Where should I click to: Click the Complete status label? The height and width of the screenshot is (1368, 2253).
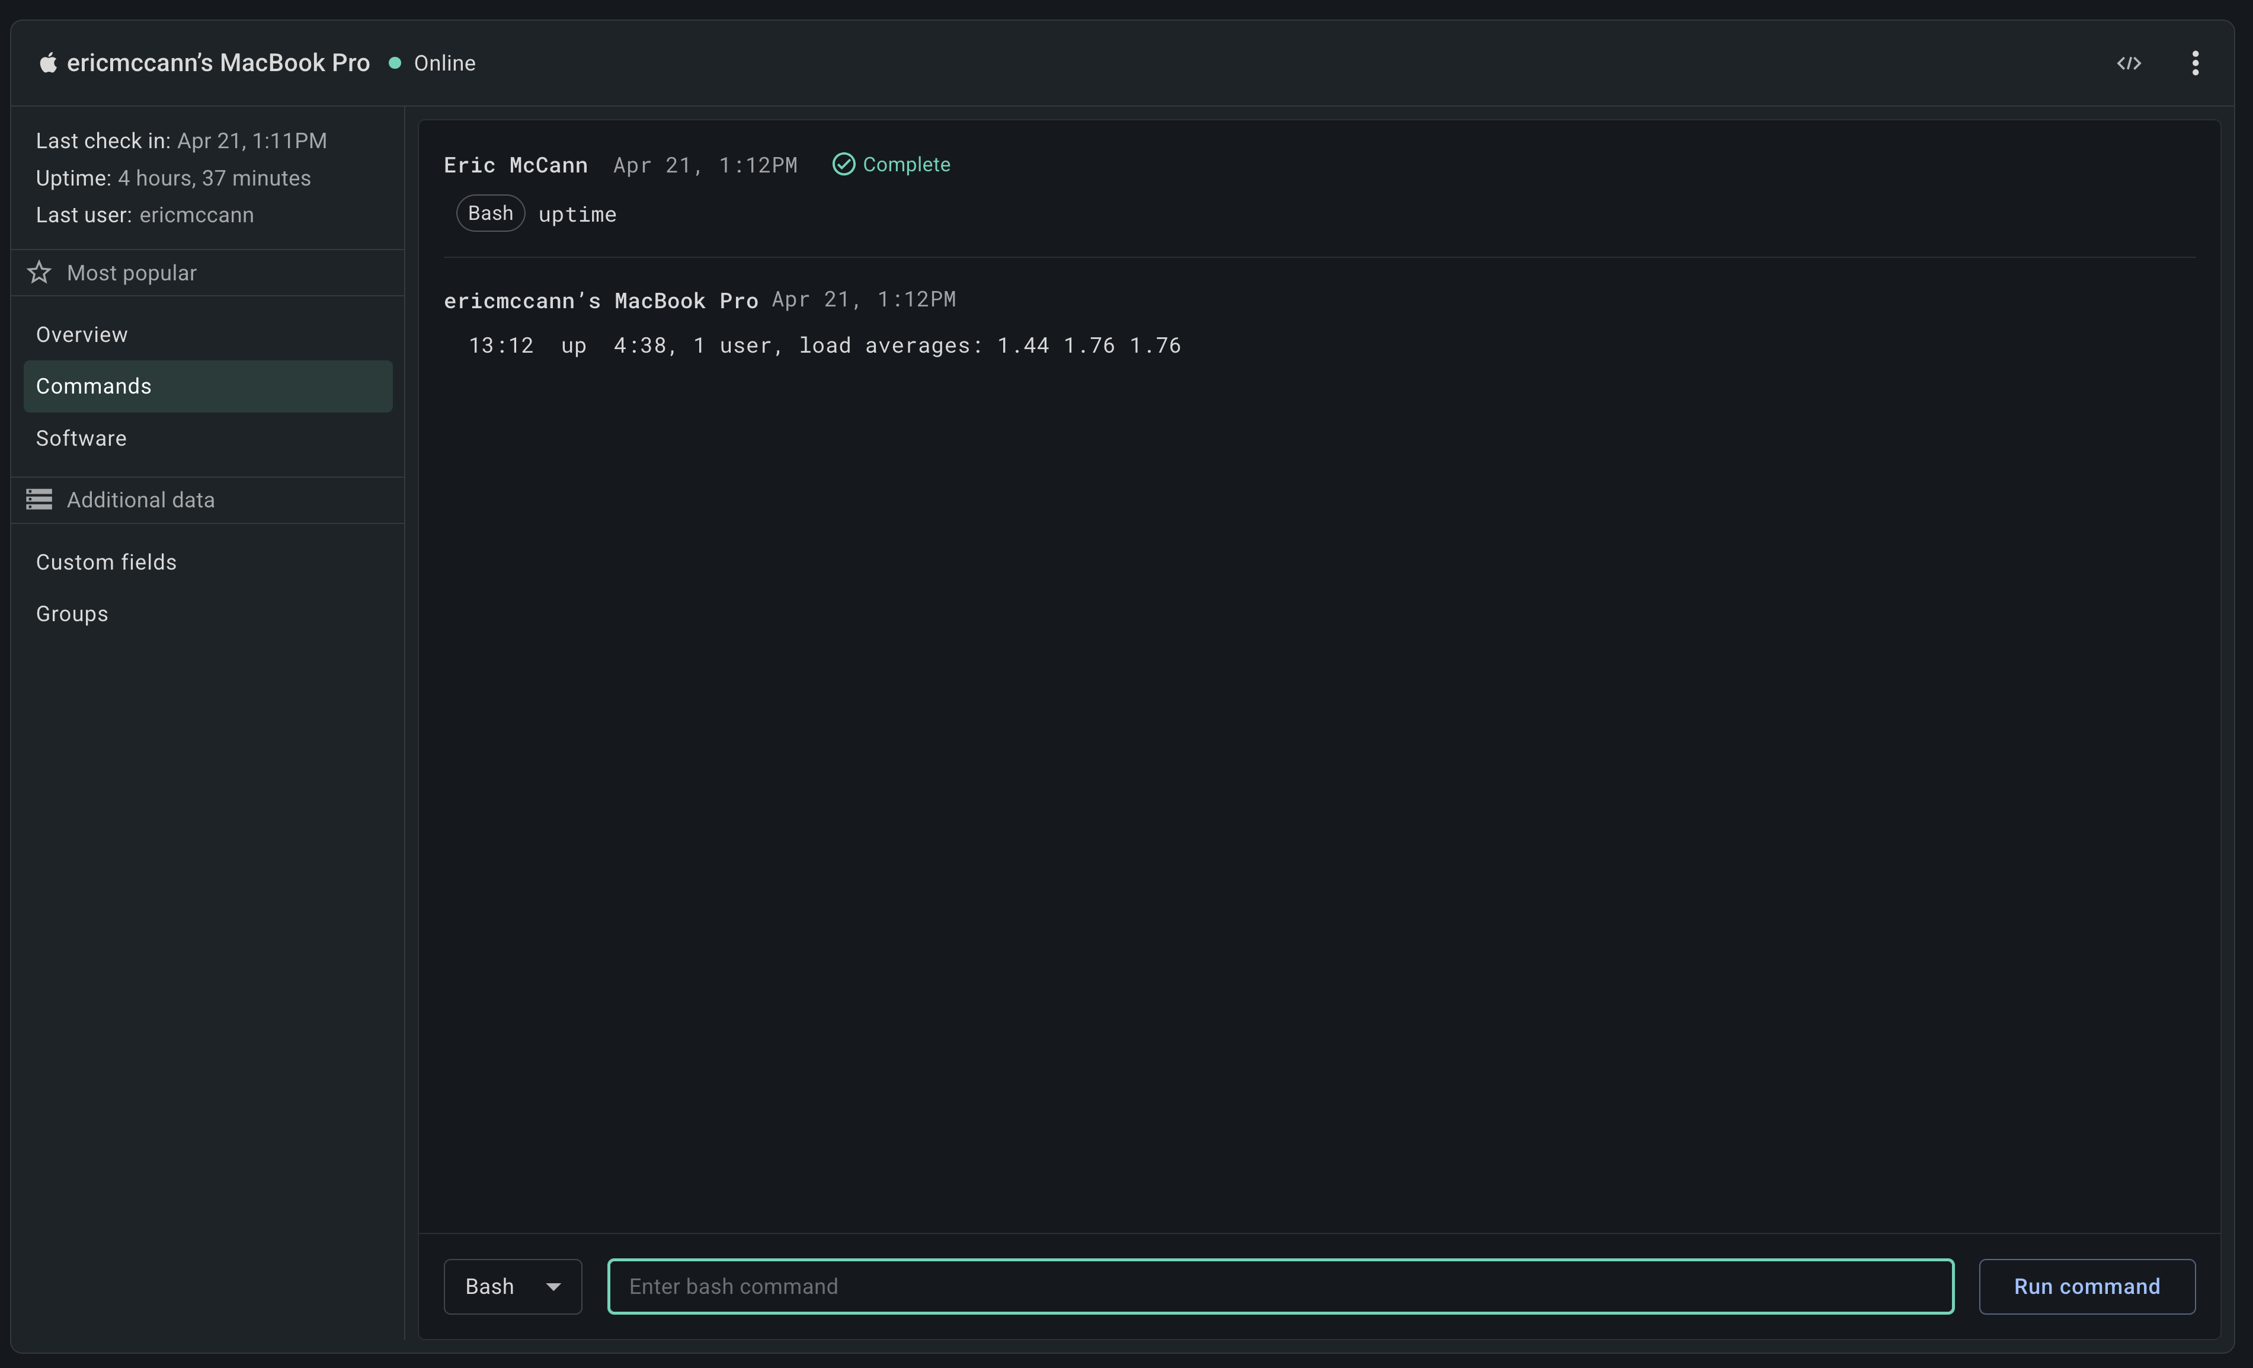[906, 165]
